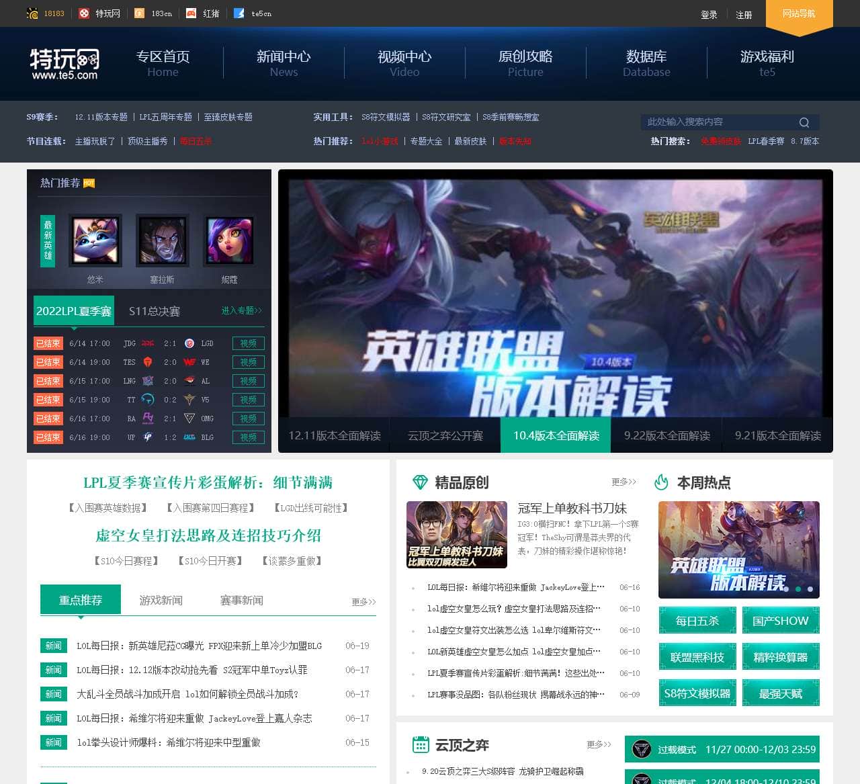Open the S8符文模拟器 green button
860x784 pixels.
tap(697, 693)
